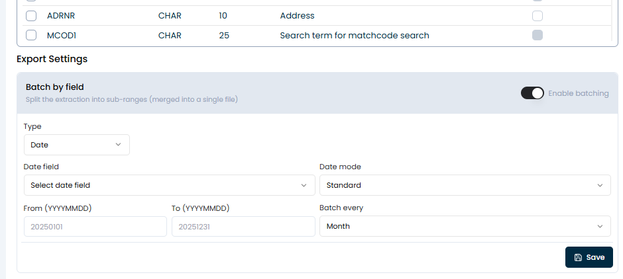Click length value 10 in ADRNR row
Viewport: 623px width, 279px height.
click(x=223, y=16)
